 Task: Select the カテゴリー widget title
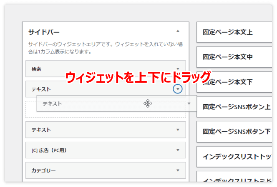[43, 170]
